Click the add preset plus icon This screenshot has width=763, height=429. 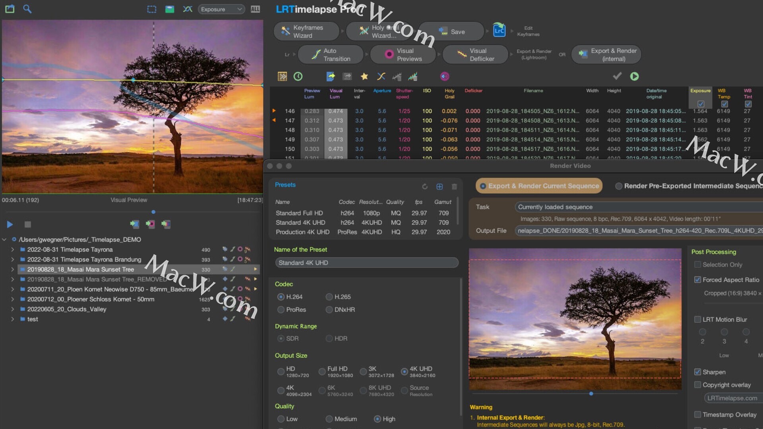click(x=440, y=186)
